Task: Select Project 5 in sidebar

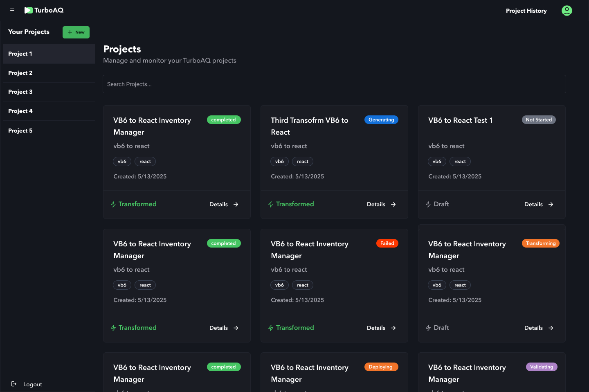Action: tap(49, 131)
